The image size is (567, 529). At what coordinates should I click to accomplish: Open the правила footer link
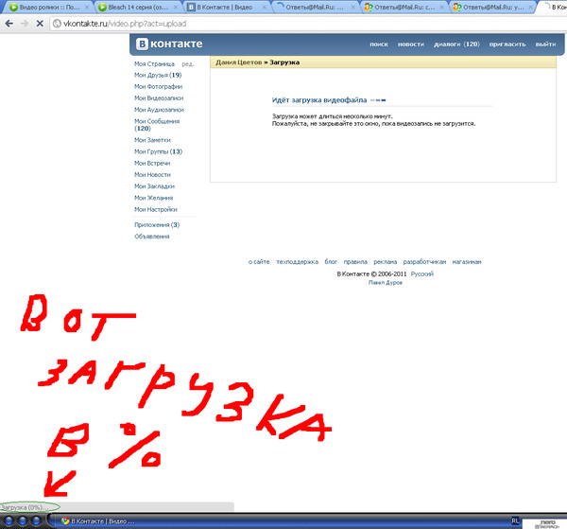pos(355,262)
